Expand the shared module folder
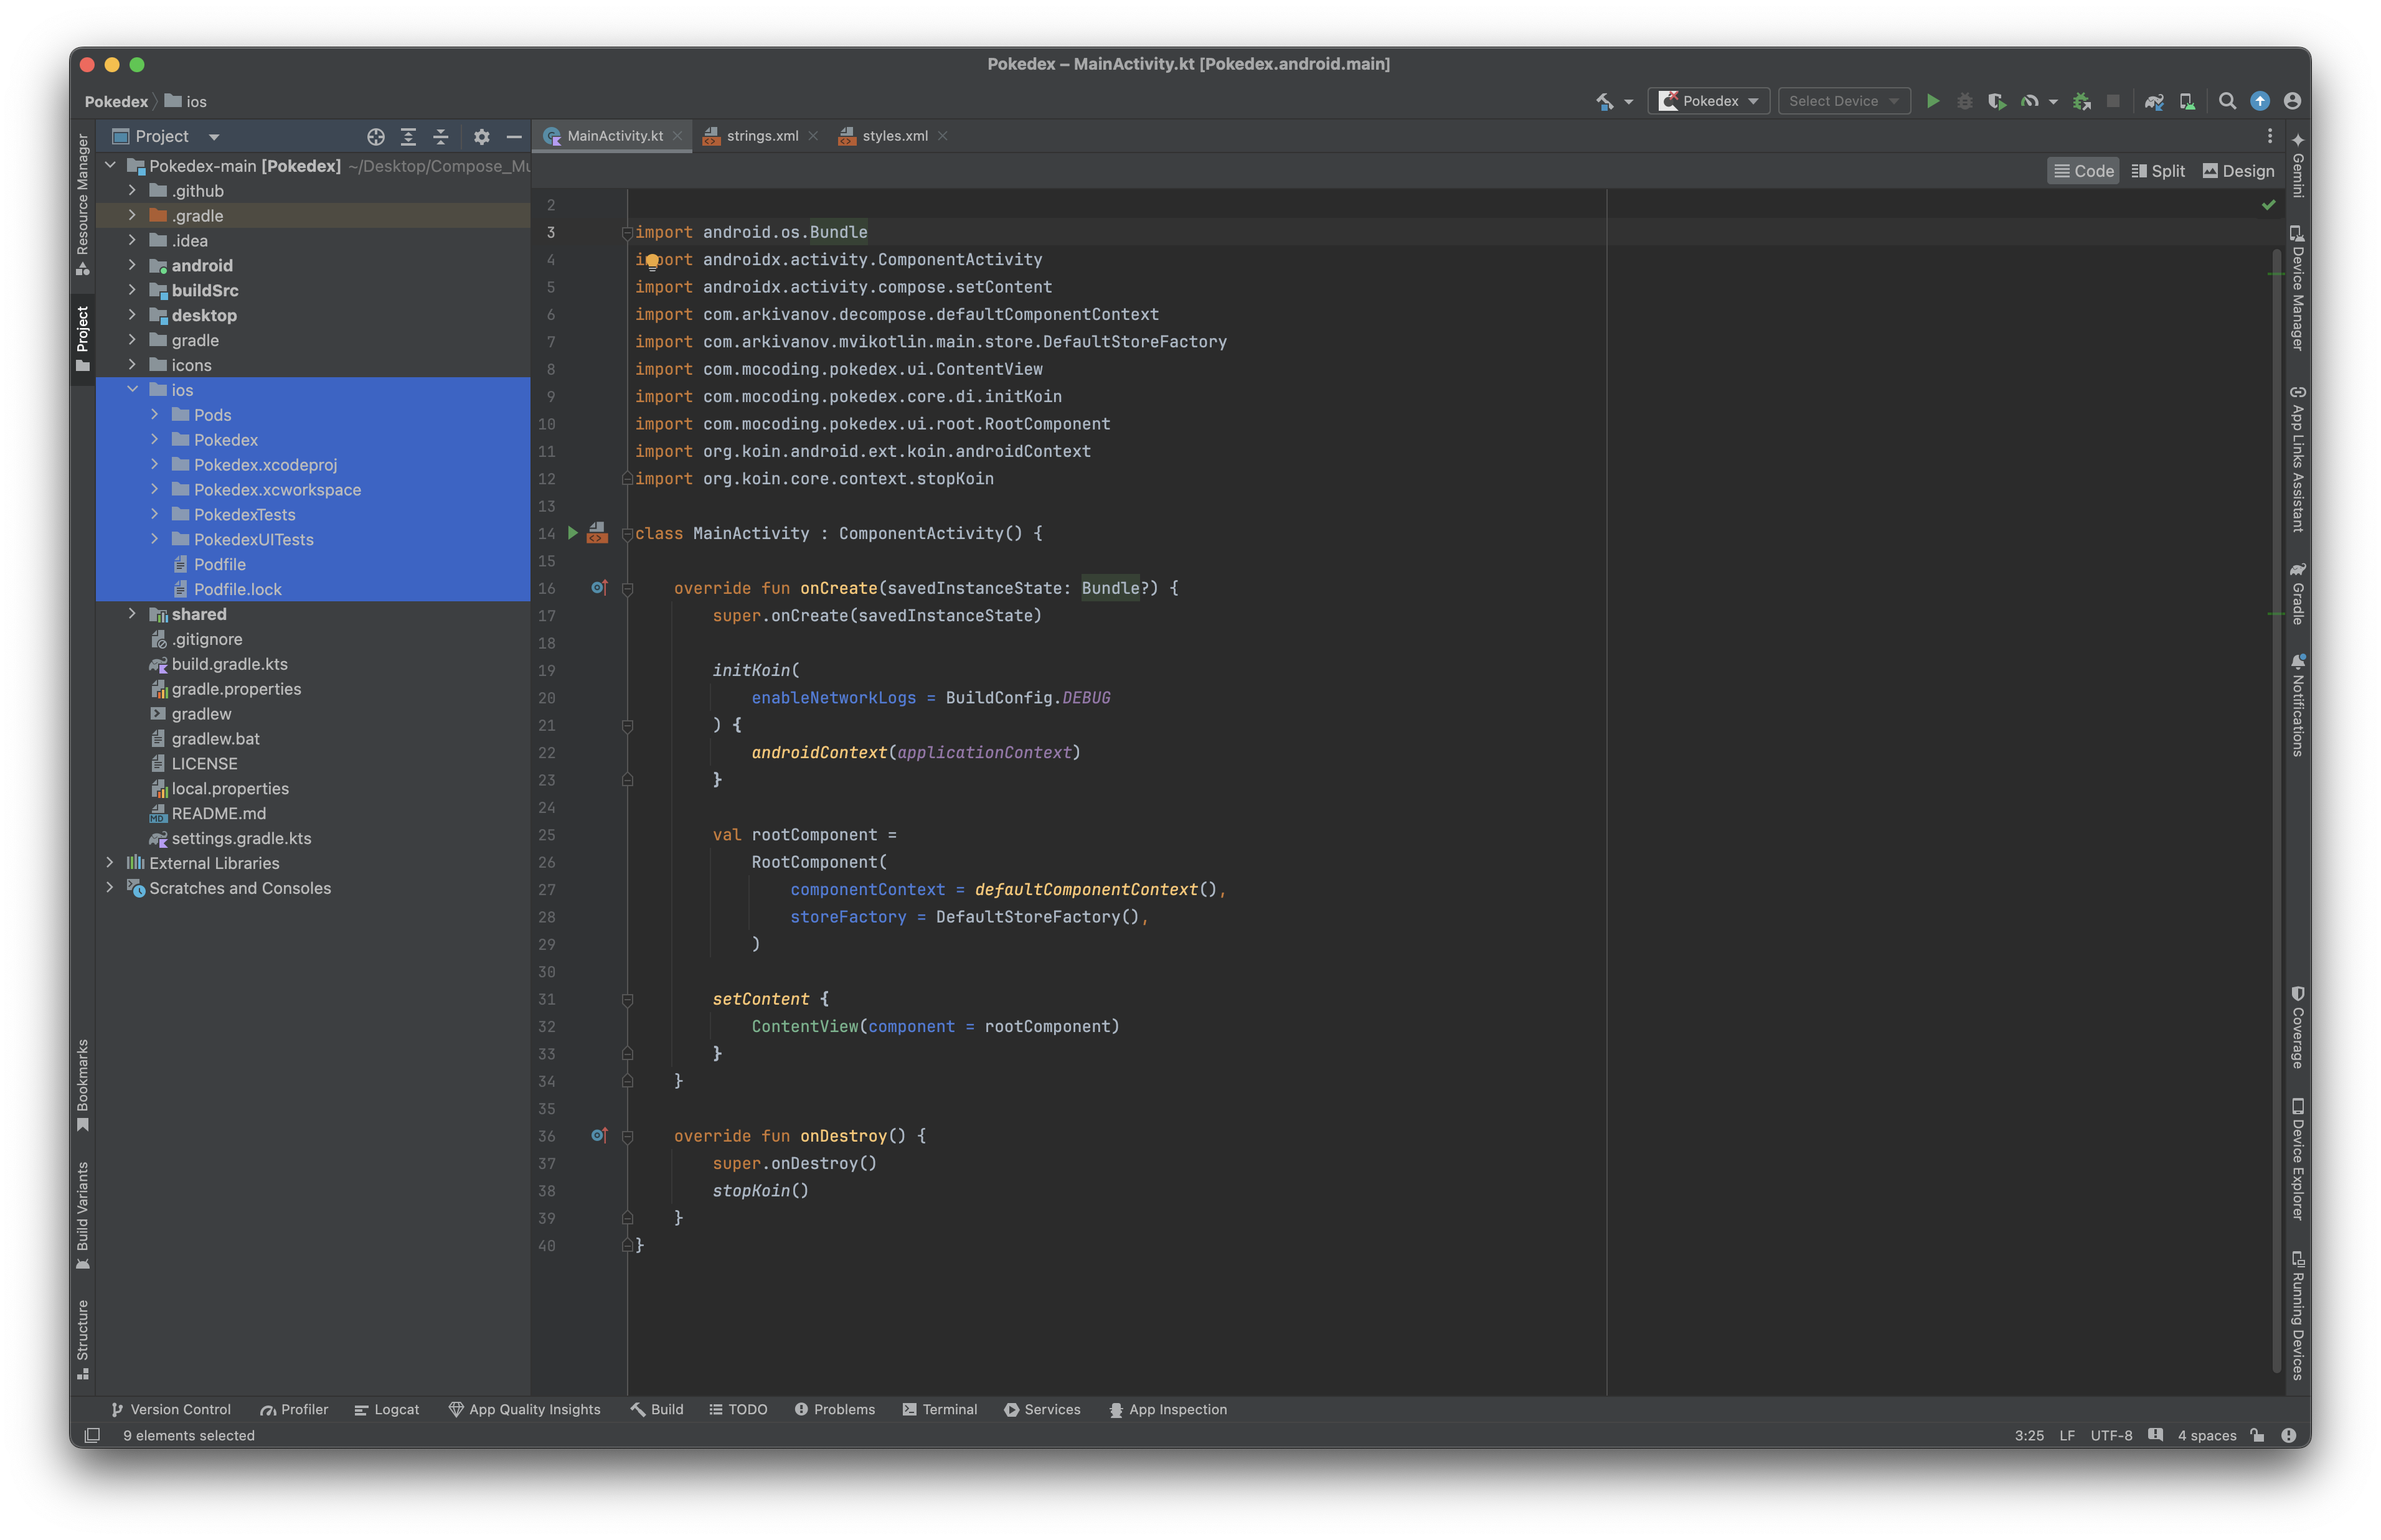Viewport: 2381px width, 1540px height. point(132,614)
